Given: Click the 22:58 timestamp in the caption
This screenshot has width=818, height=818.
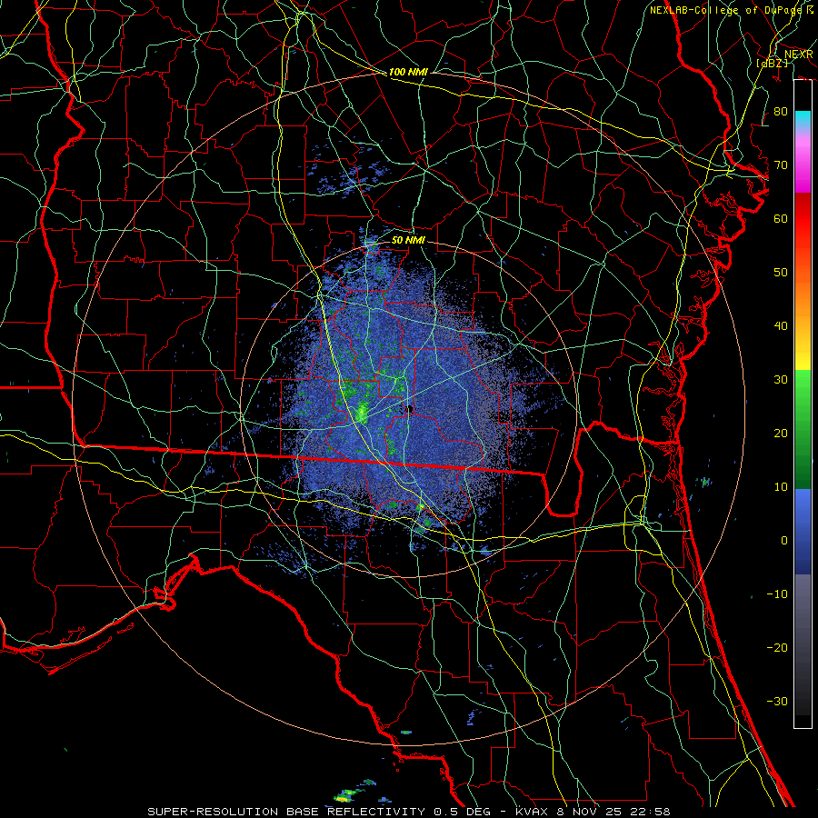Looking at the screenshot, I should (x=653, y=812).
